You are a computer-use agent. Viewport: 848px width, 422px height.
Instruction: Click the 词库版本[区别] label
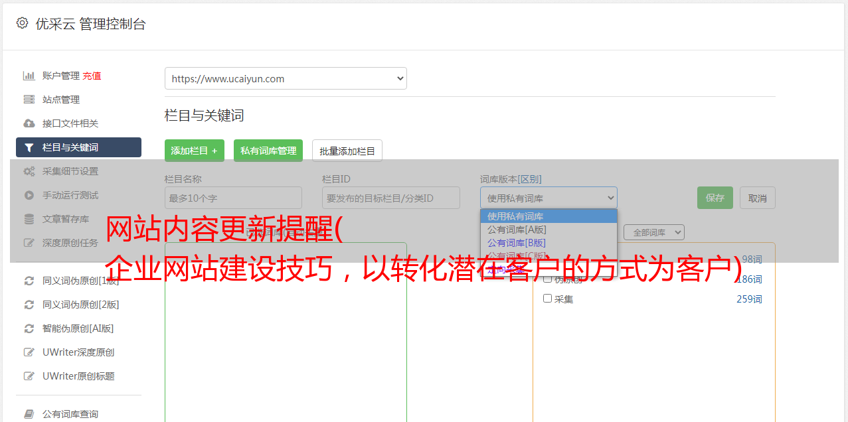(x=511, y=179)
